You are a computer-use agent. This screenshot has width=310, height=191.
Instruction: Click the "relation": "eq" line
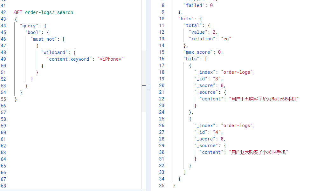click(x=210, y=39)
